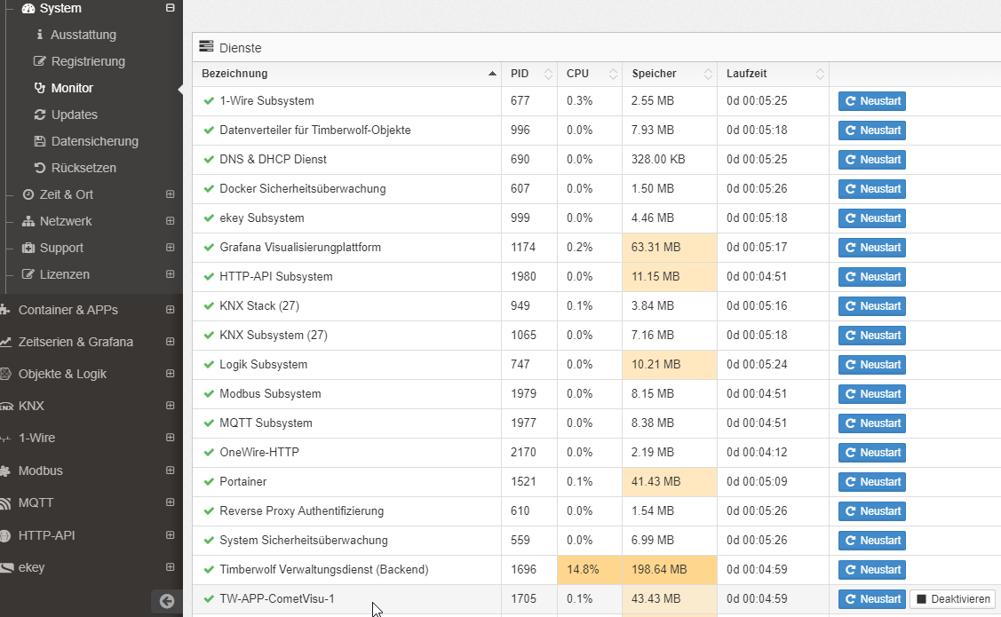The width and height of the screenshot is (1001, 617).
Task: Restart the MQTT Subsystem service
Action: pos(872,423)
